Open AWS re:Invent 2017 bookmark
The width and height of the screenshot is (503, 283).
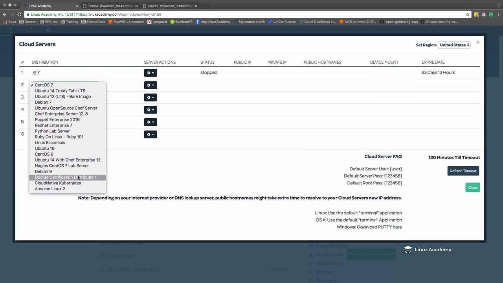coord(358,22)
